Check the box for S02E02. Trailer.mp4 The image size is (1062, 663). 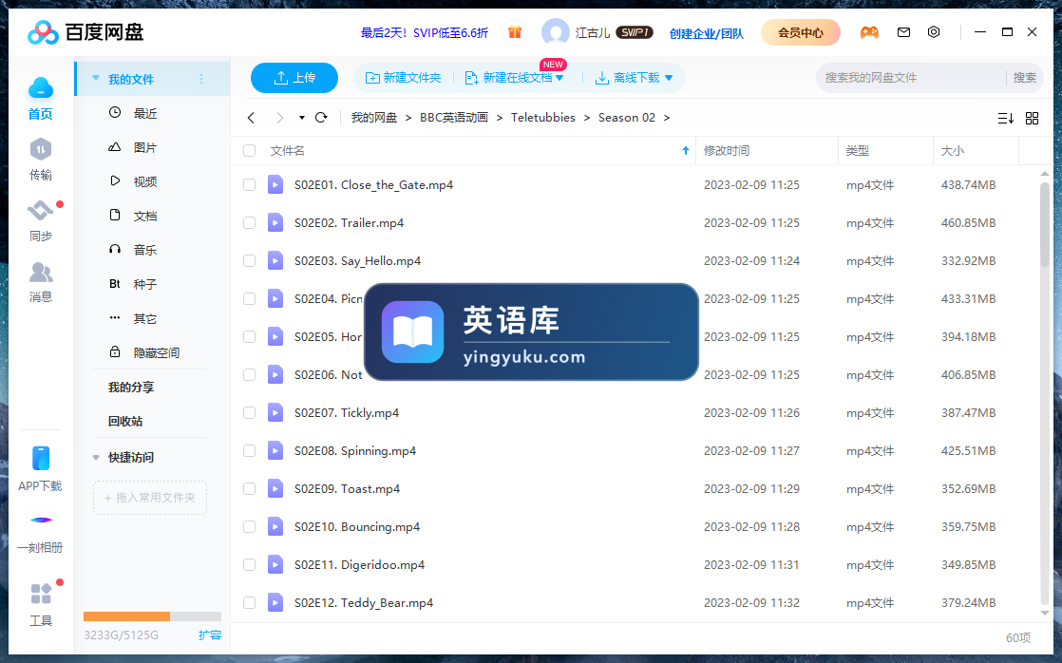click(x=249, y=223)
